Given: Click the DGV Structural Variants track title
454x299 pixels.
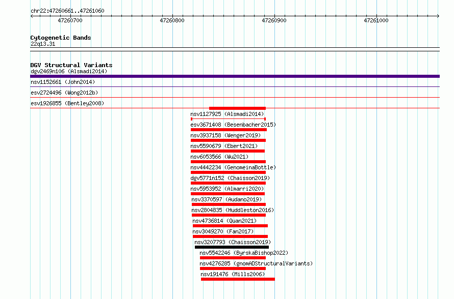Looking at the screenshot, I should 71,65.
